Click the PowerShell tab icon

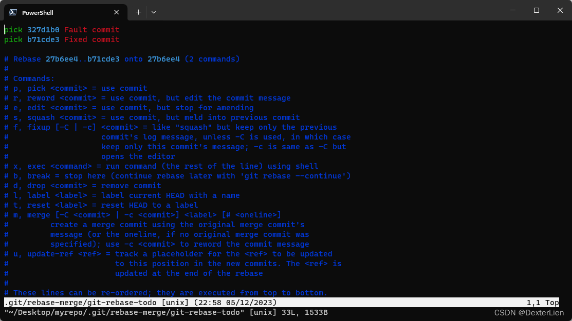pyautogui.click(x=13, y=12)
